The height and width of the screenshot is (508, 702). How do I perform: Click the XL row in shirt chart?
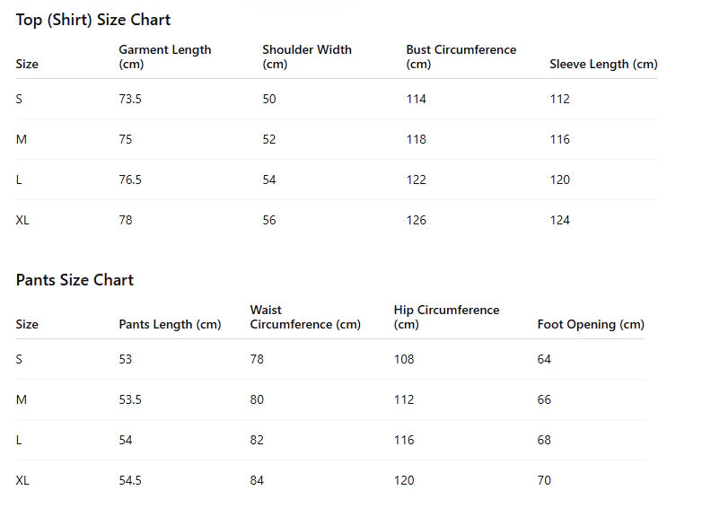point(337,220)
